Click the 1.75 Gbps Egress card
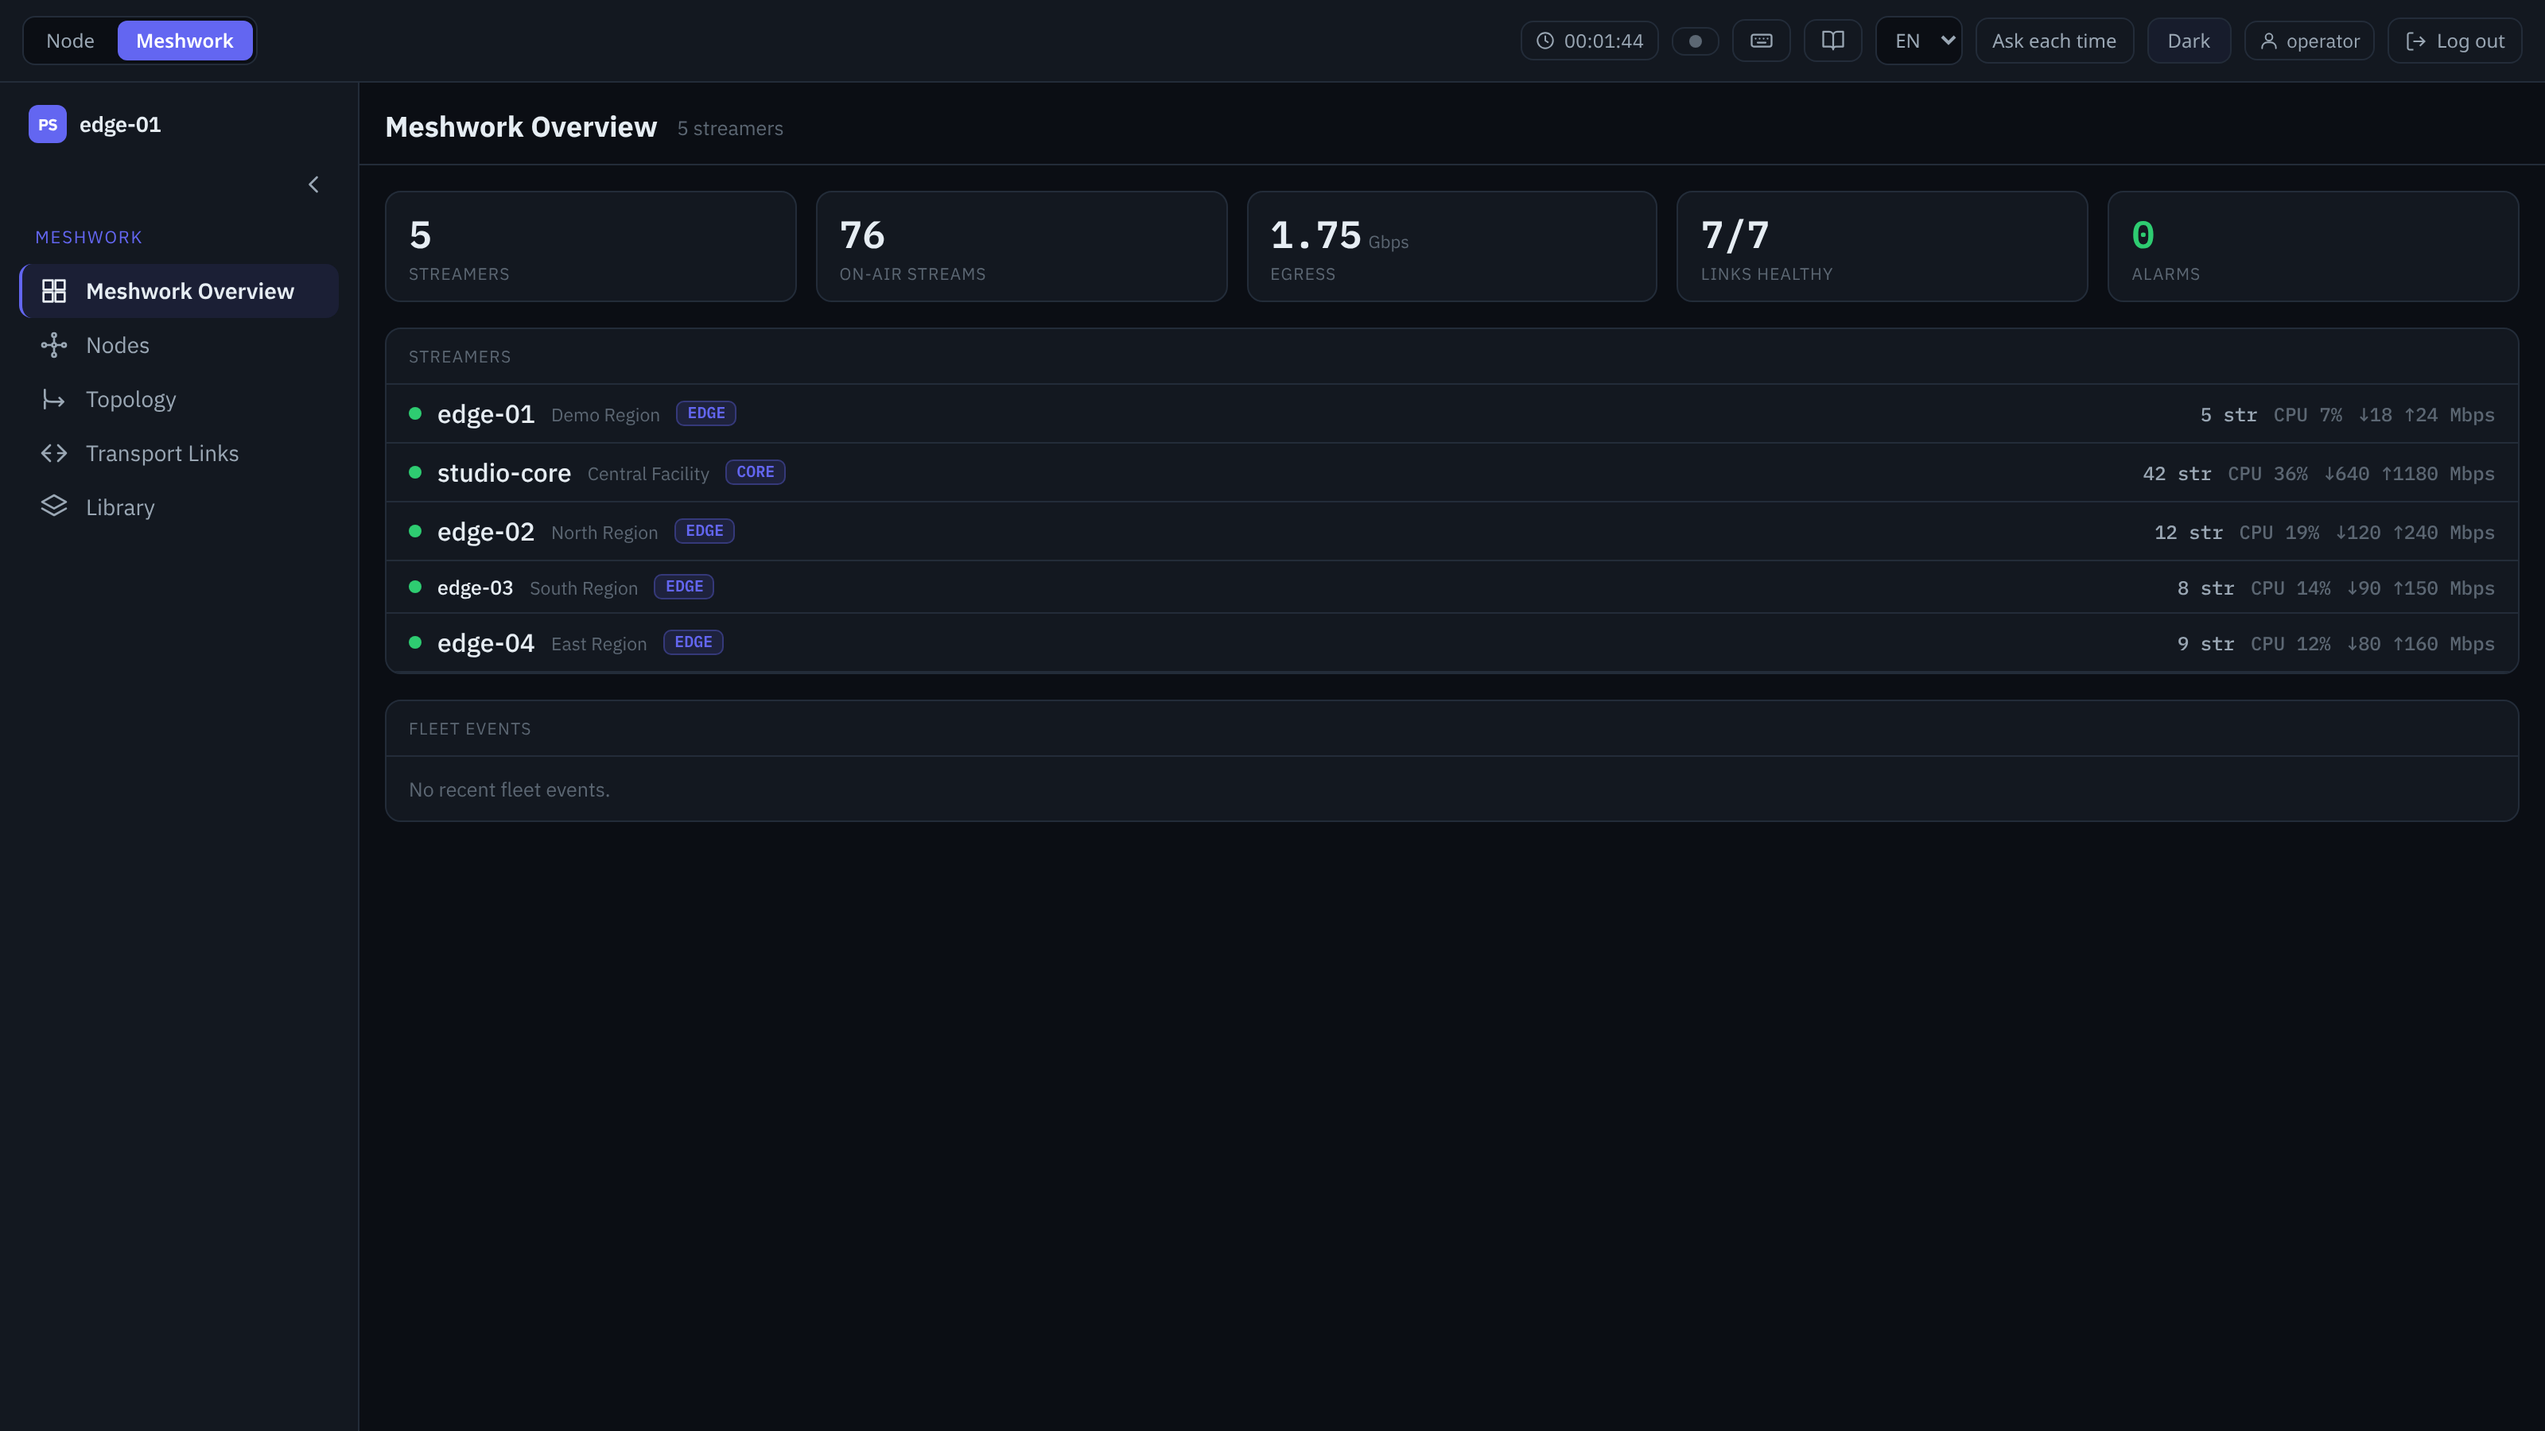This screenshot has height=1431, width=2545. coord(1451,247)
